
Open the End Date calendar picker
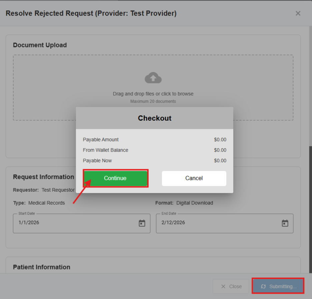pyautogui.click(x=285, y=223)
